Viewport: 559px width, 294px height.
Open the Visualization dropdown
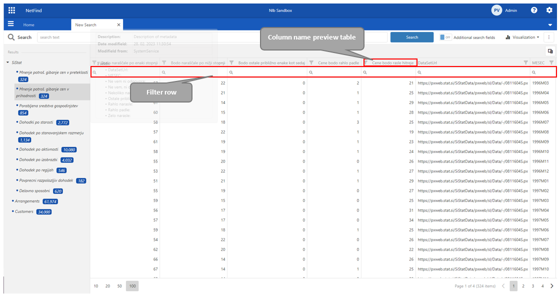[x=522, y=37]
